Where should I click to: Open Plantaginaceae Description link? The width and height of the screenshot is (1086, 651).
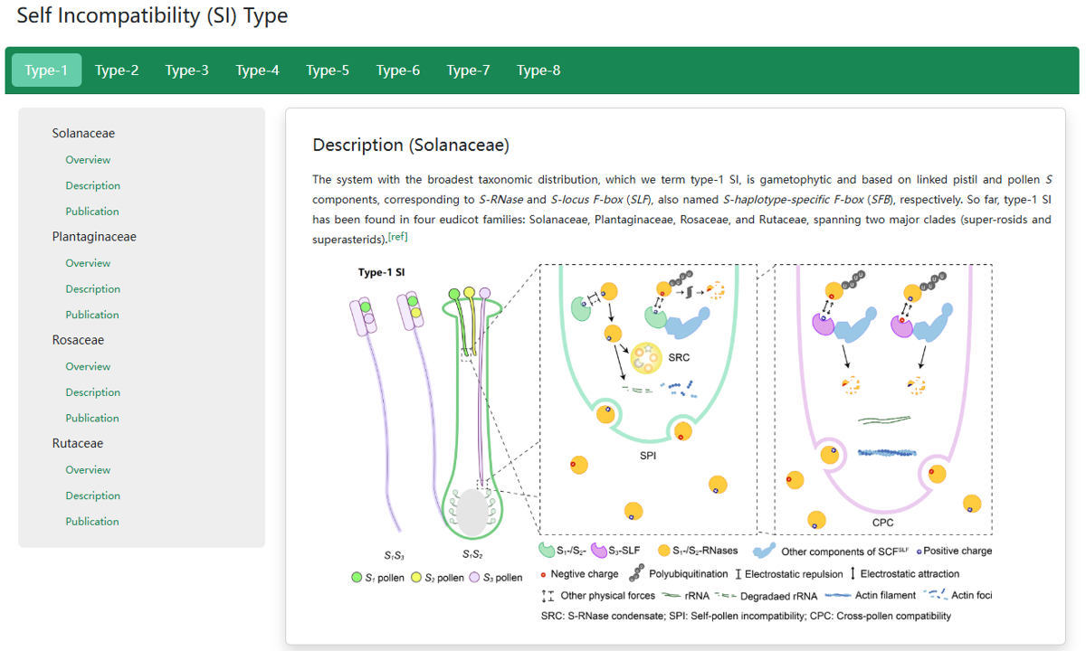point(92,289)
